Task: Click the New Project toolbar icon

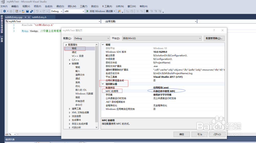Action: [17, 11]
